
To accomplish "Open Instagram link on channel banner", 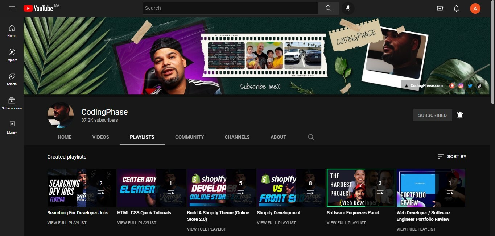I will (461, 86).
